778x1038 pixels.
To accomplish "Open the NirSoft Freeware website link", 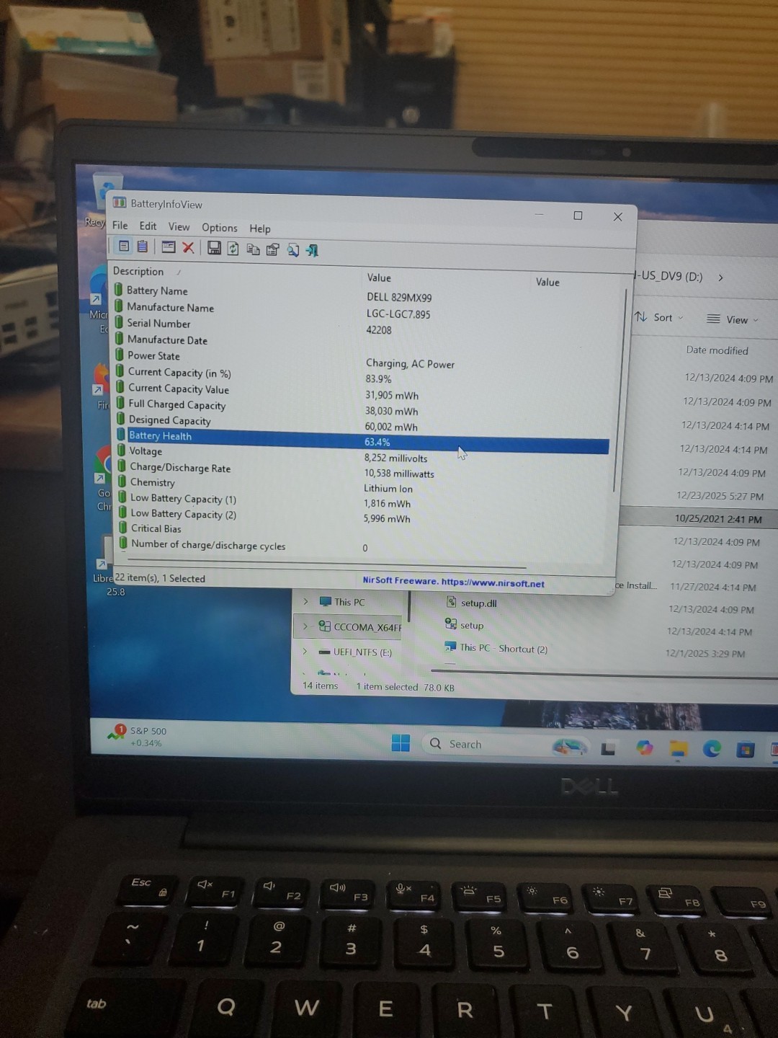I will coord(453,582).
